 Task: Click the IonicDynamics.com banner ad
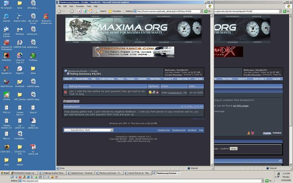[x=133, y=52]
